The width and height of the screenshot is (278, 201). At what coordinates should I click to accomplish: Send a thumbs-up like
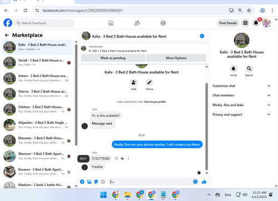pyautogui.click(x=204, y=182)
